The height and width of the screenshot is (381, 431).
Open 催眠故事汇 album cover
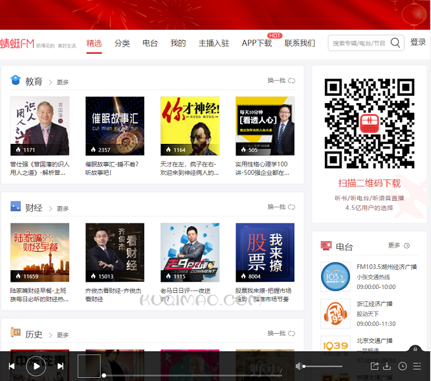coord(115,126)
